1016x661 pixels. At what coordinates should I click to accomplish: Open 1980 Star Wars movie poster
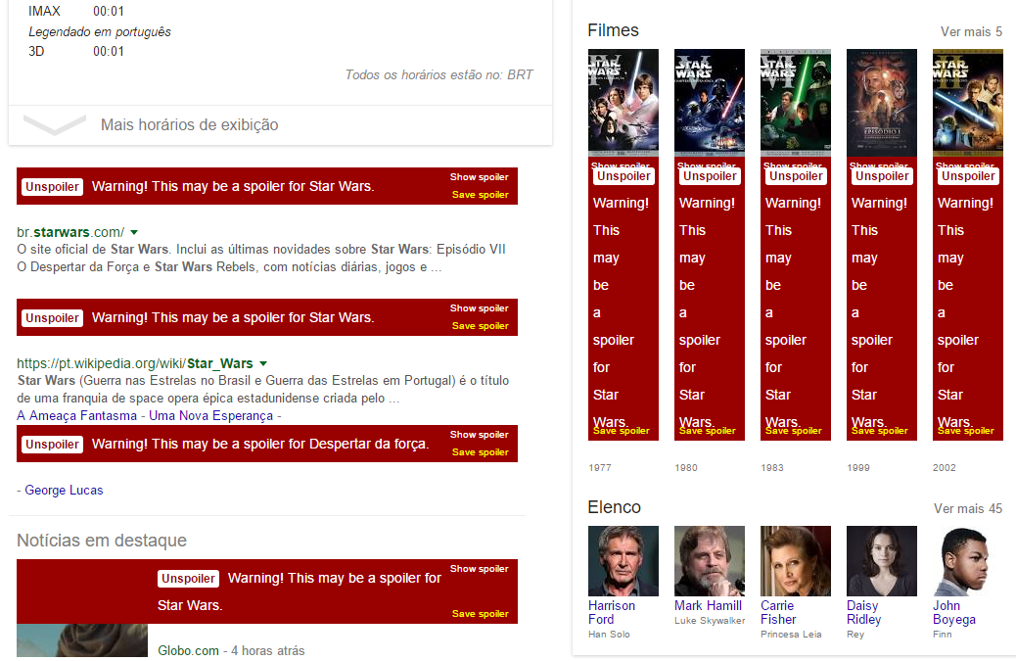point(710,103)
